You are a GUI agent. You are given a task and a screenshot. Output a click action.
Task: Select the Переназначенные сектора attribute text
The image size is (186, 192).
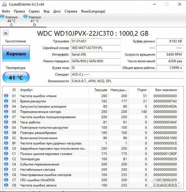[x=41, y=112]
